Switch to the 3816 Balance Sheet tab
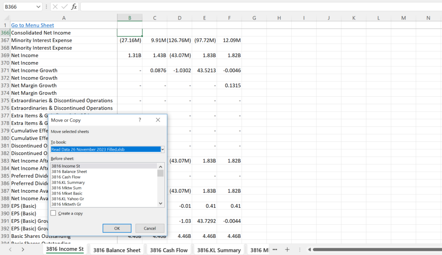 pyautogui.click(x=116, y=249)
